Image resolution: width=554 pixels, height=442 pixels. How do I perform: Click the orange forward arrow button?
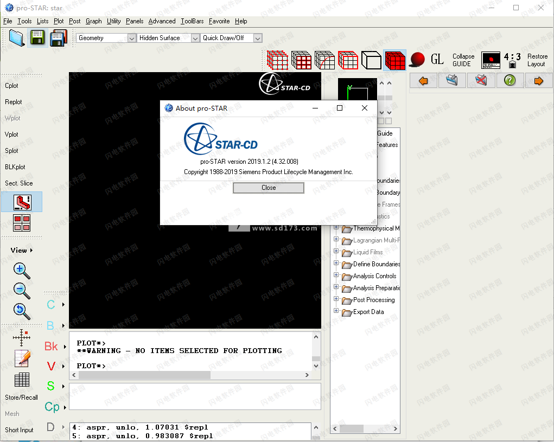(x=538, y=81)
